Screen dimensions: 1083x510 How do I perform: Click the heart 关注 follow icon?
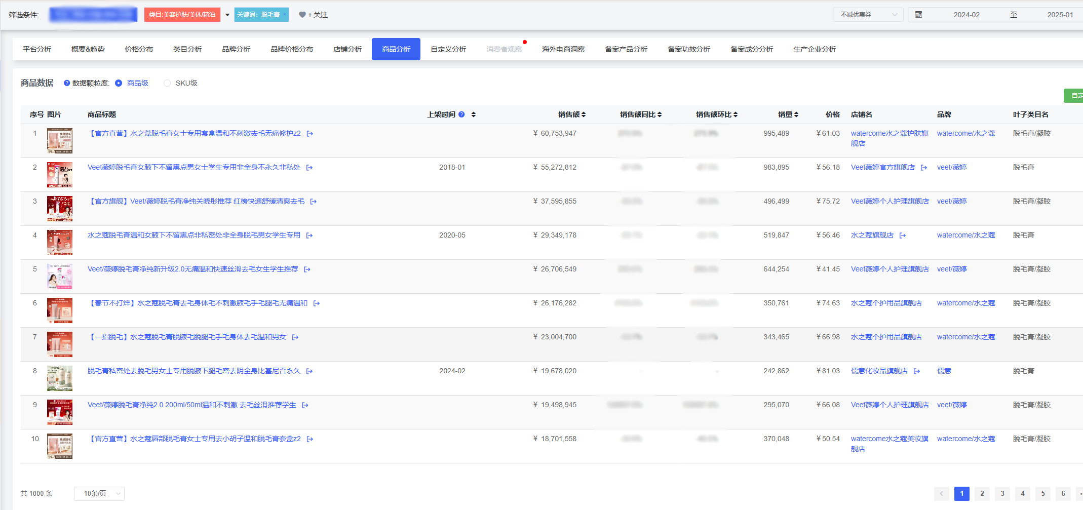(302, 15)
